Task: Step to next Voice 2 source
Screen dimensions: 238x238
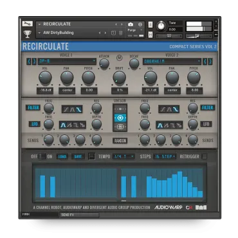Action: (210, 61)
